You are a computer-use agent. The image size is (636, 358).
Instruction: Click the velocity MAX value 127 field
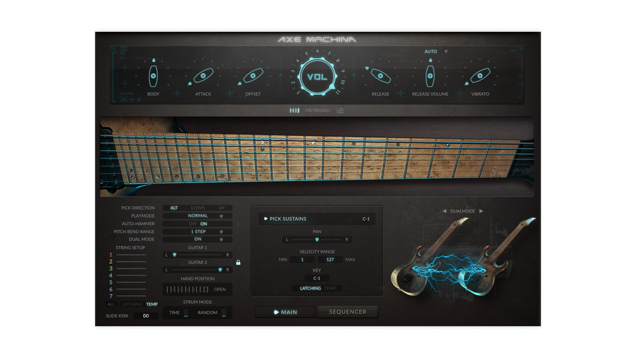(330, 259)
